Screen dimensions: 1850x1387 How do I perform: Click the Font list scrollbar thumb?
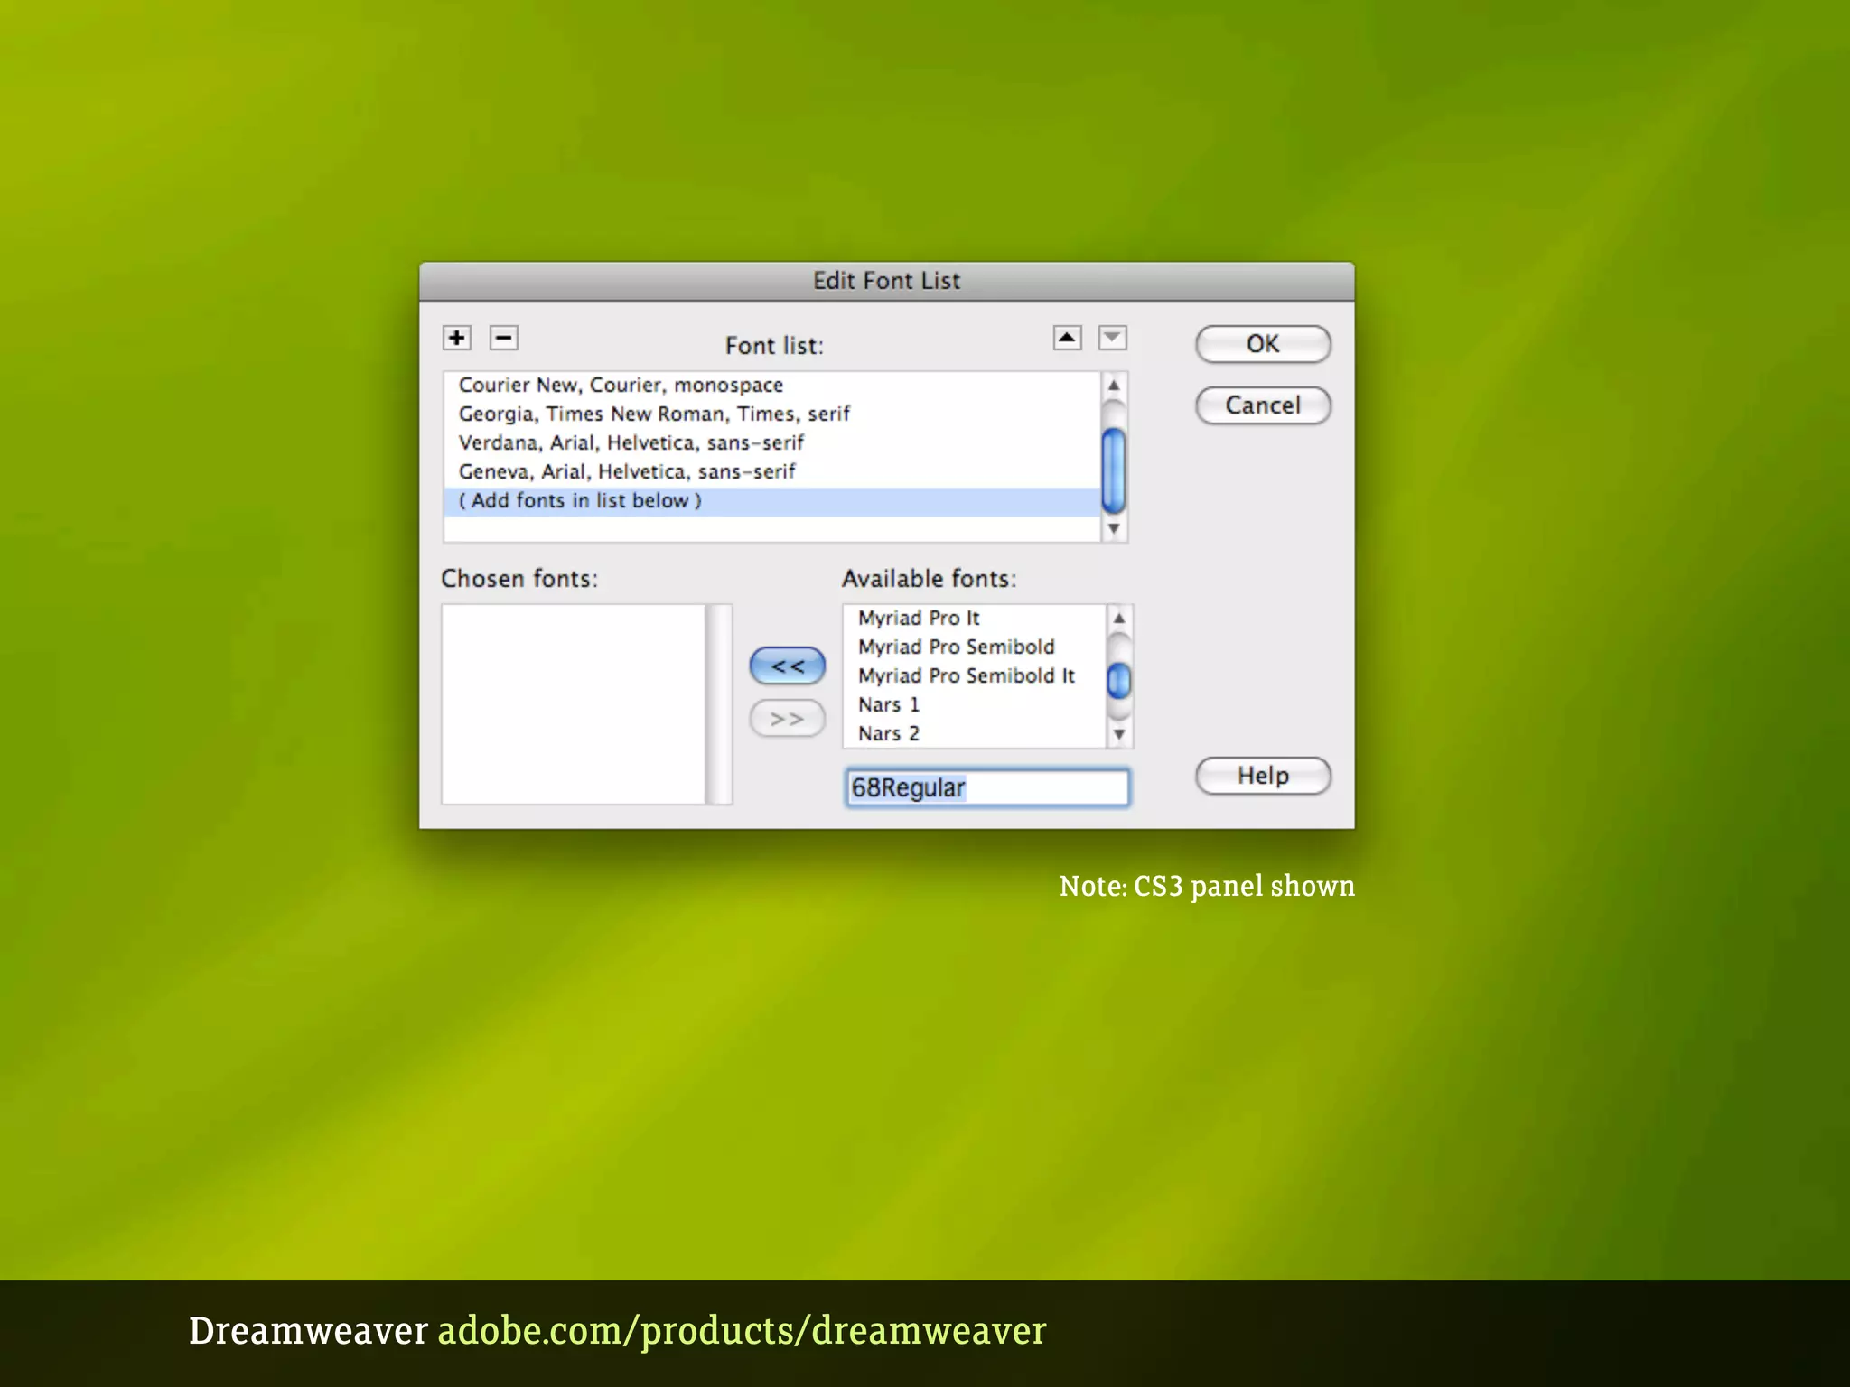click(x=1114, y=470)
